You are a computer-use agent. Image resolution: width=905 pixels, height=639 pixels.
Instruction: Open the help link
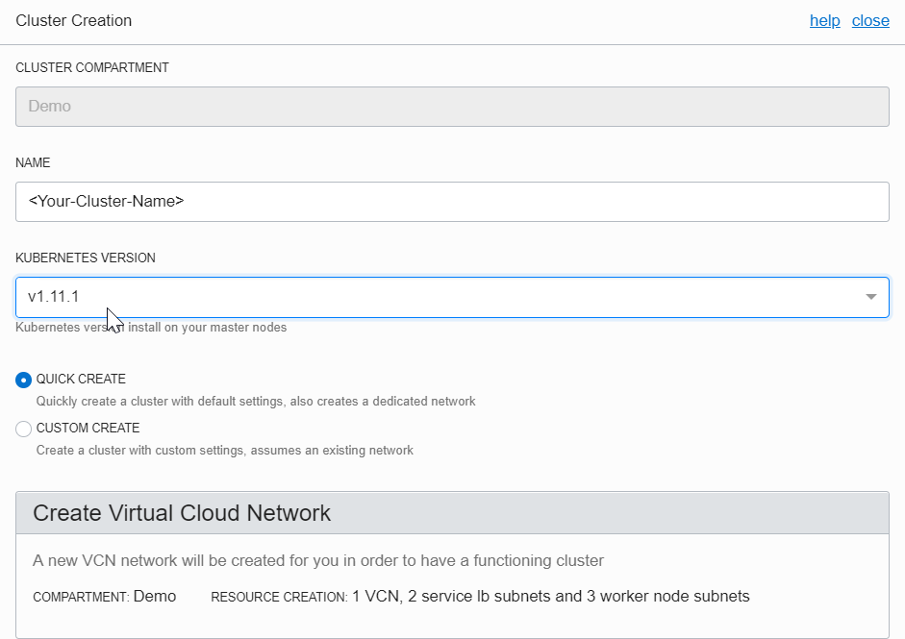pos(824,20)
